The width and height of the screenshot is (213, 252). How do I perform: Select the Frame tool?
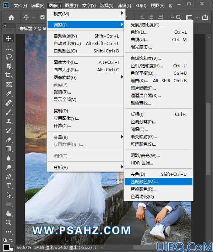coord(9,84)
